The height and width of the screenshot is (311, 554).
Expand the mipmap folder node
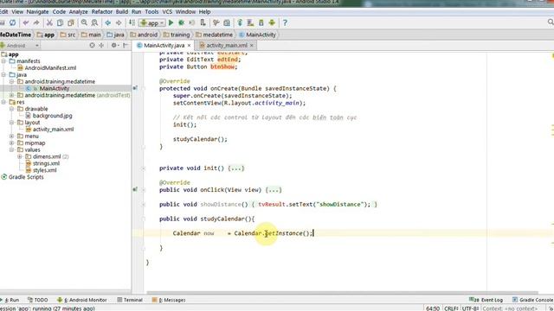[x=11, y=143]
